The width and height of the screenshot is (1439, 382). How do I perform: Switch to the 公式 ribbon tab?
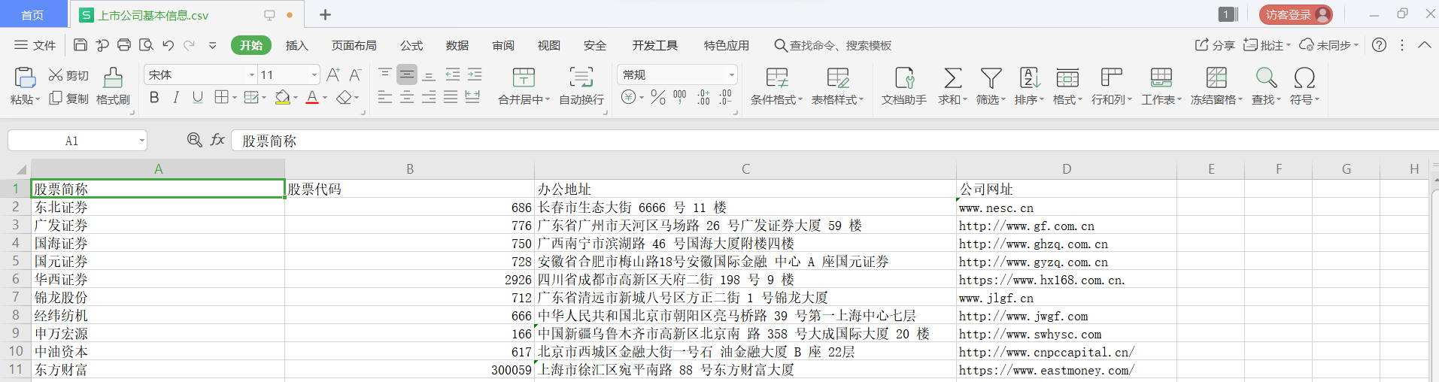pyautogui.click(x=411, y=45)
